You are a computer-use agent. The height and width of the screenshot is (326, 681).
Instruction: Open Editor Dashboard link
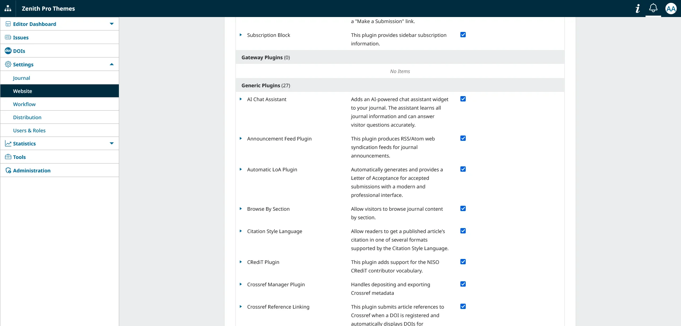pos(34,24)
